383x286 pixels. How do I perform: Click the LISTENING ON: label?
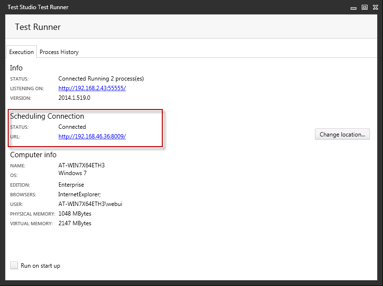(x=27, y=89)
